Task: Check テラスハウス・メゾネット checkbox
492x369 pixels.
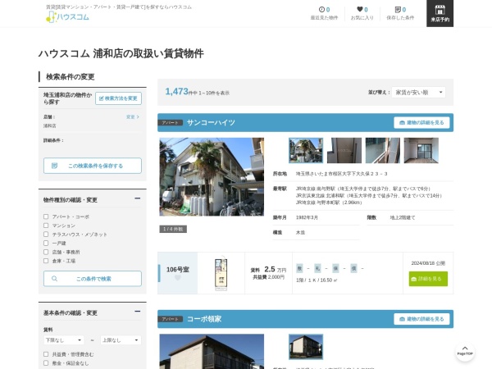Action: coord(46,234)
